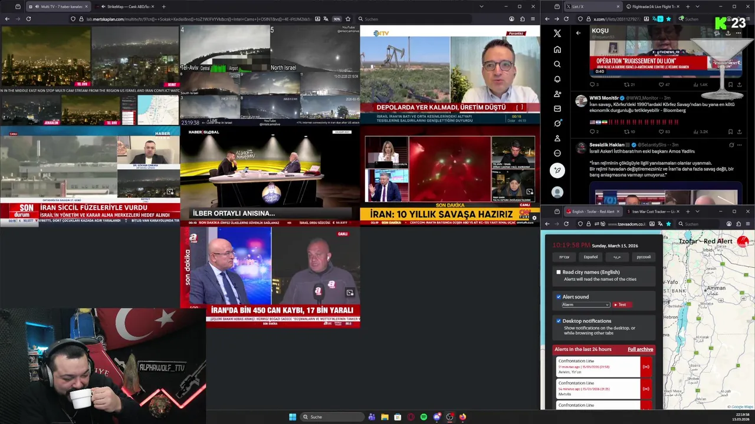Screen dimensions: 755x424
Task: Switch to English - Tzofar Red Alert tab
Action: [x=592, y=211]
